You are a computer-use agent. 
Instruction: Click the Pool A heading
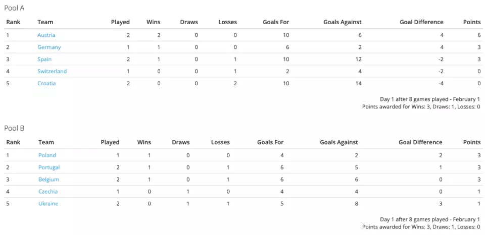click(14, 8)
